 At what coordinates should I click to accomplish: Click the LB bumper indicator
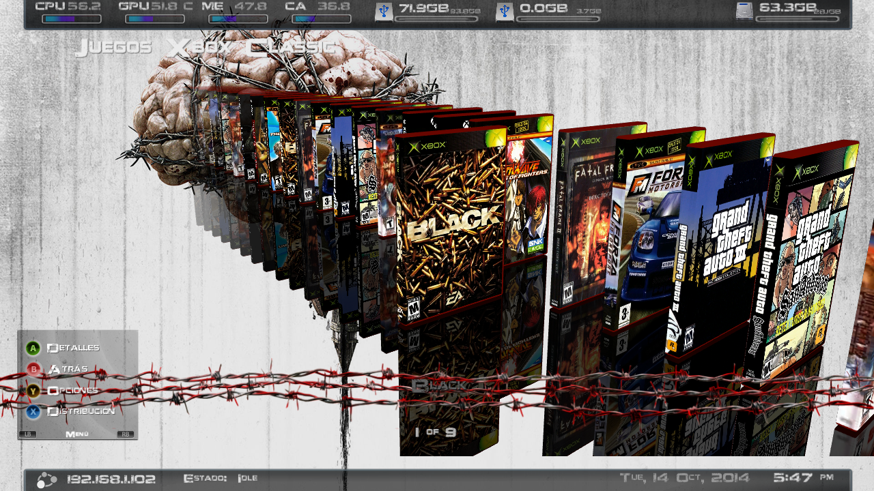(x=27, y=434)
